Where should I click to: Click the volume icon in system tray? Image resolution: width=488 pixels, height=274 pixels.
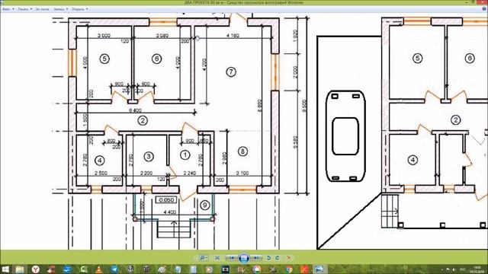[x=454, y=269]
